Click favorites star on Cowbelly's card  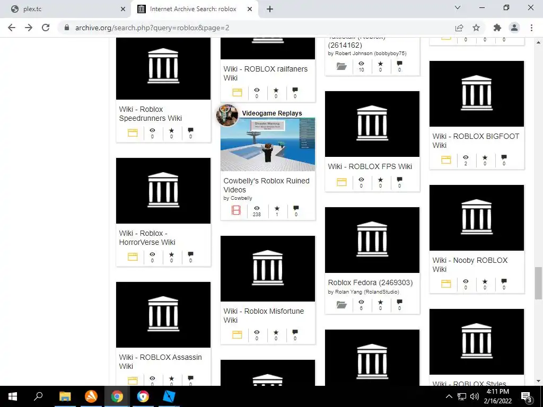(x=277, y=208)
